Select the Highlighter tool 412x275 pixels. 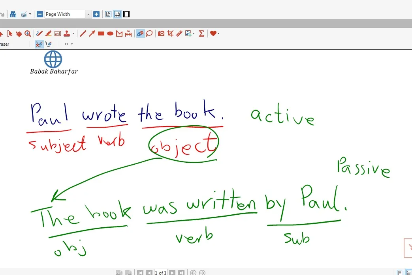48,33
